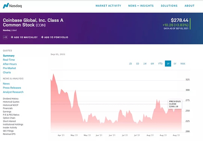203x141 pixels.
Task: Click the watchlist count badge showing 0
Action: [x=5, y=37]
